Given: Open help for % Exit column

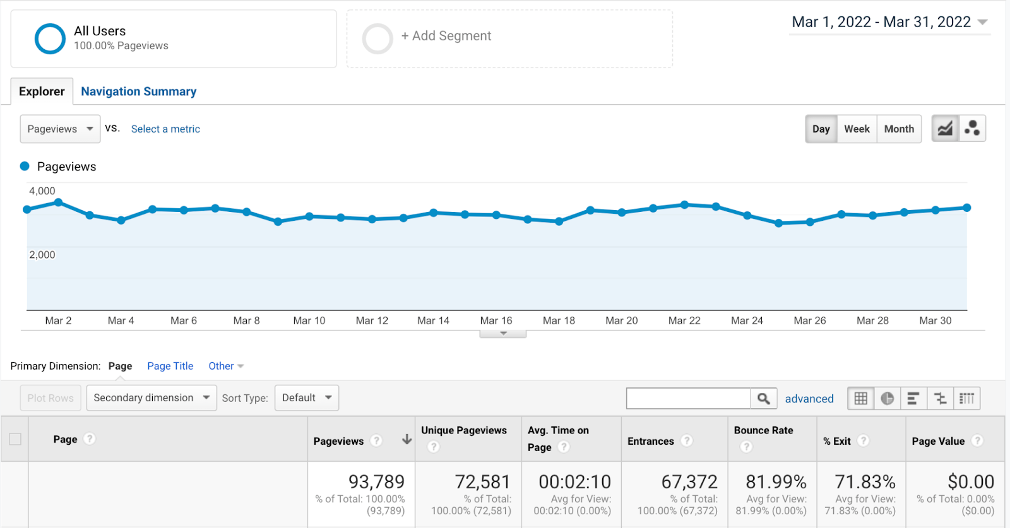Looking at the screenshot, I should tap(863, 440).
